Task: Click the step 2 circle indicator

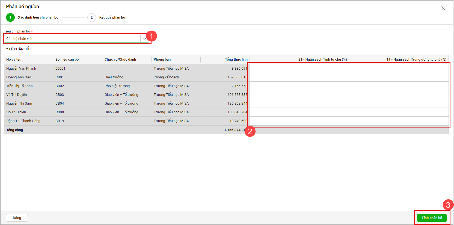Action: point(91,17)
